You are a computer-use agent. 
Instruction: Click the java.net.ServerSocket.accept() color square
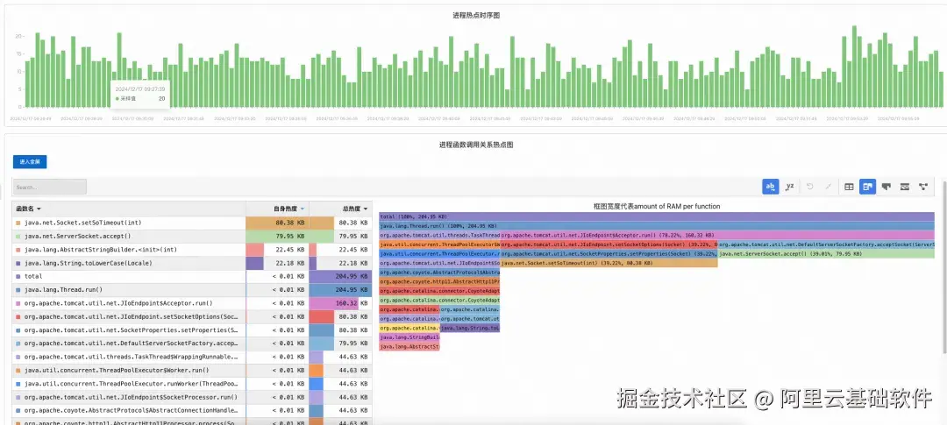tap(18, 236)
